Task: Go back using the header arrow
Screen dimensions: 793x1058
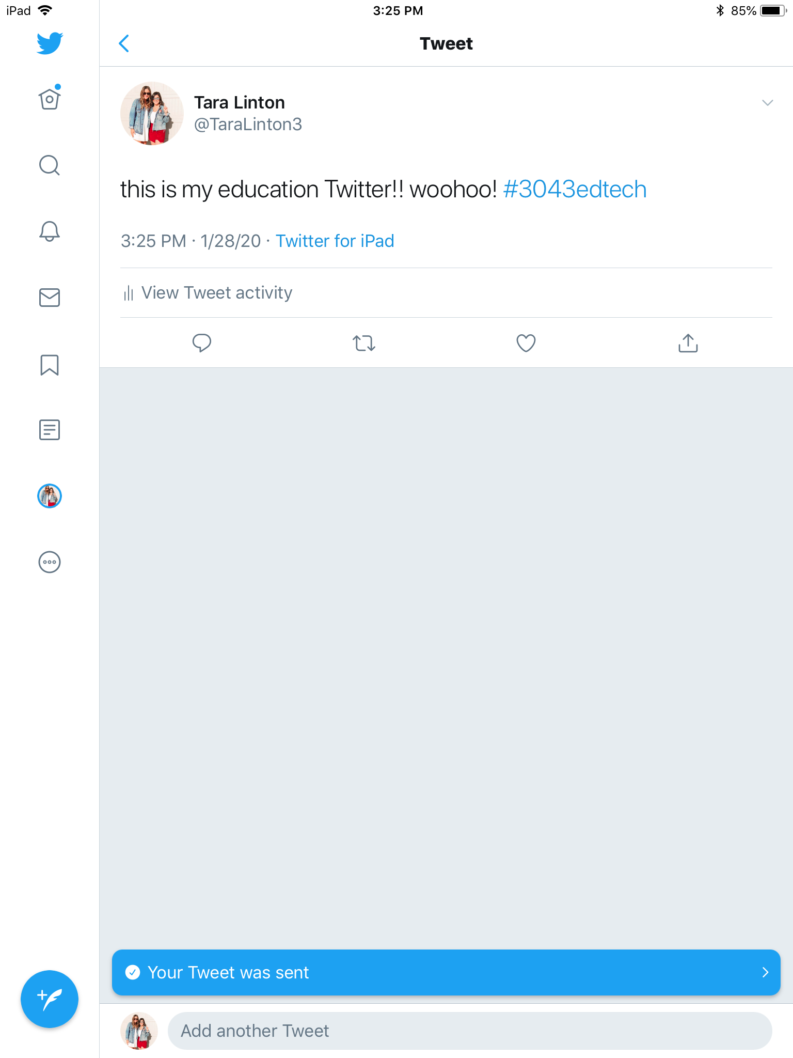Action: click(x=124, y=44)
